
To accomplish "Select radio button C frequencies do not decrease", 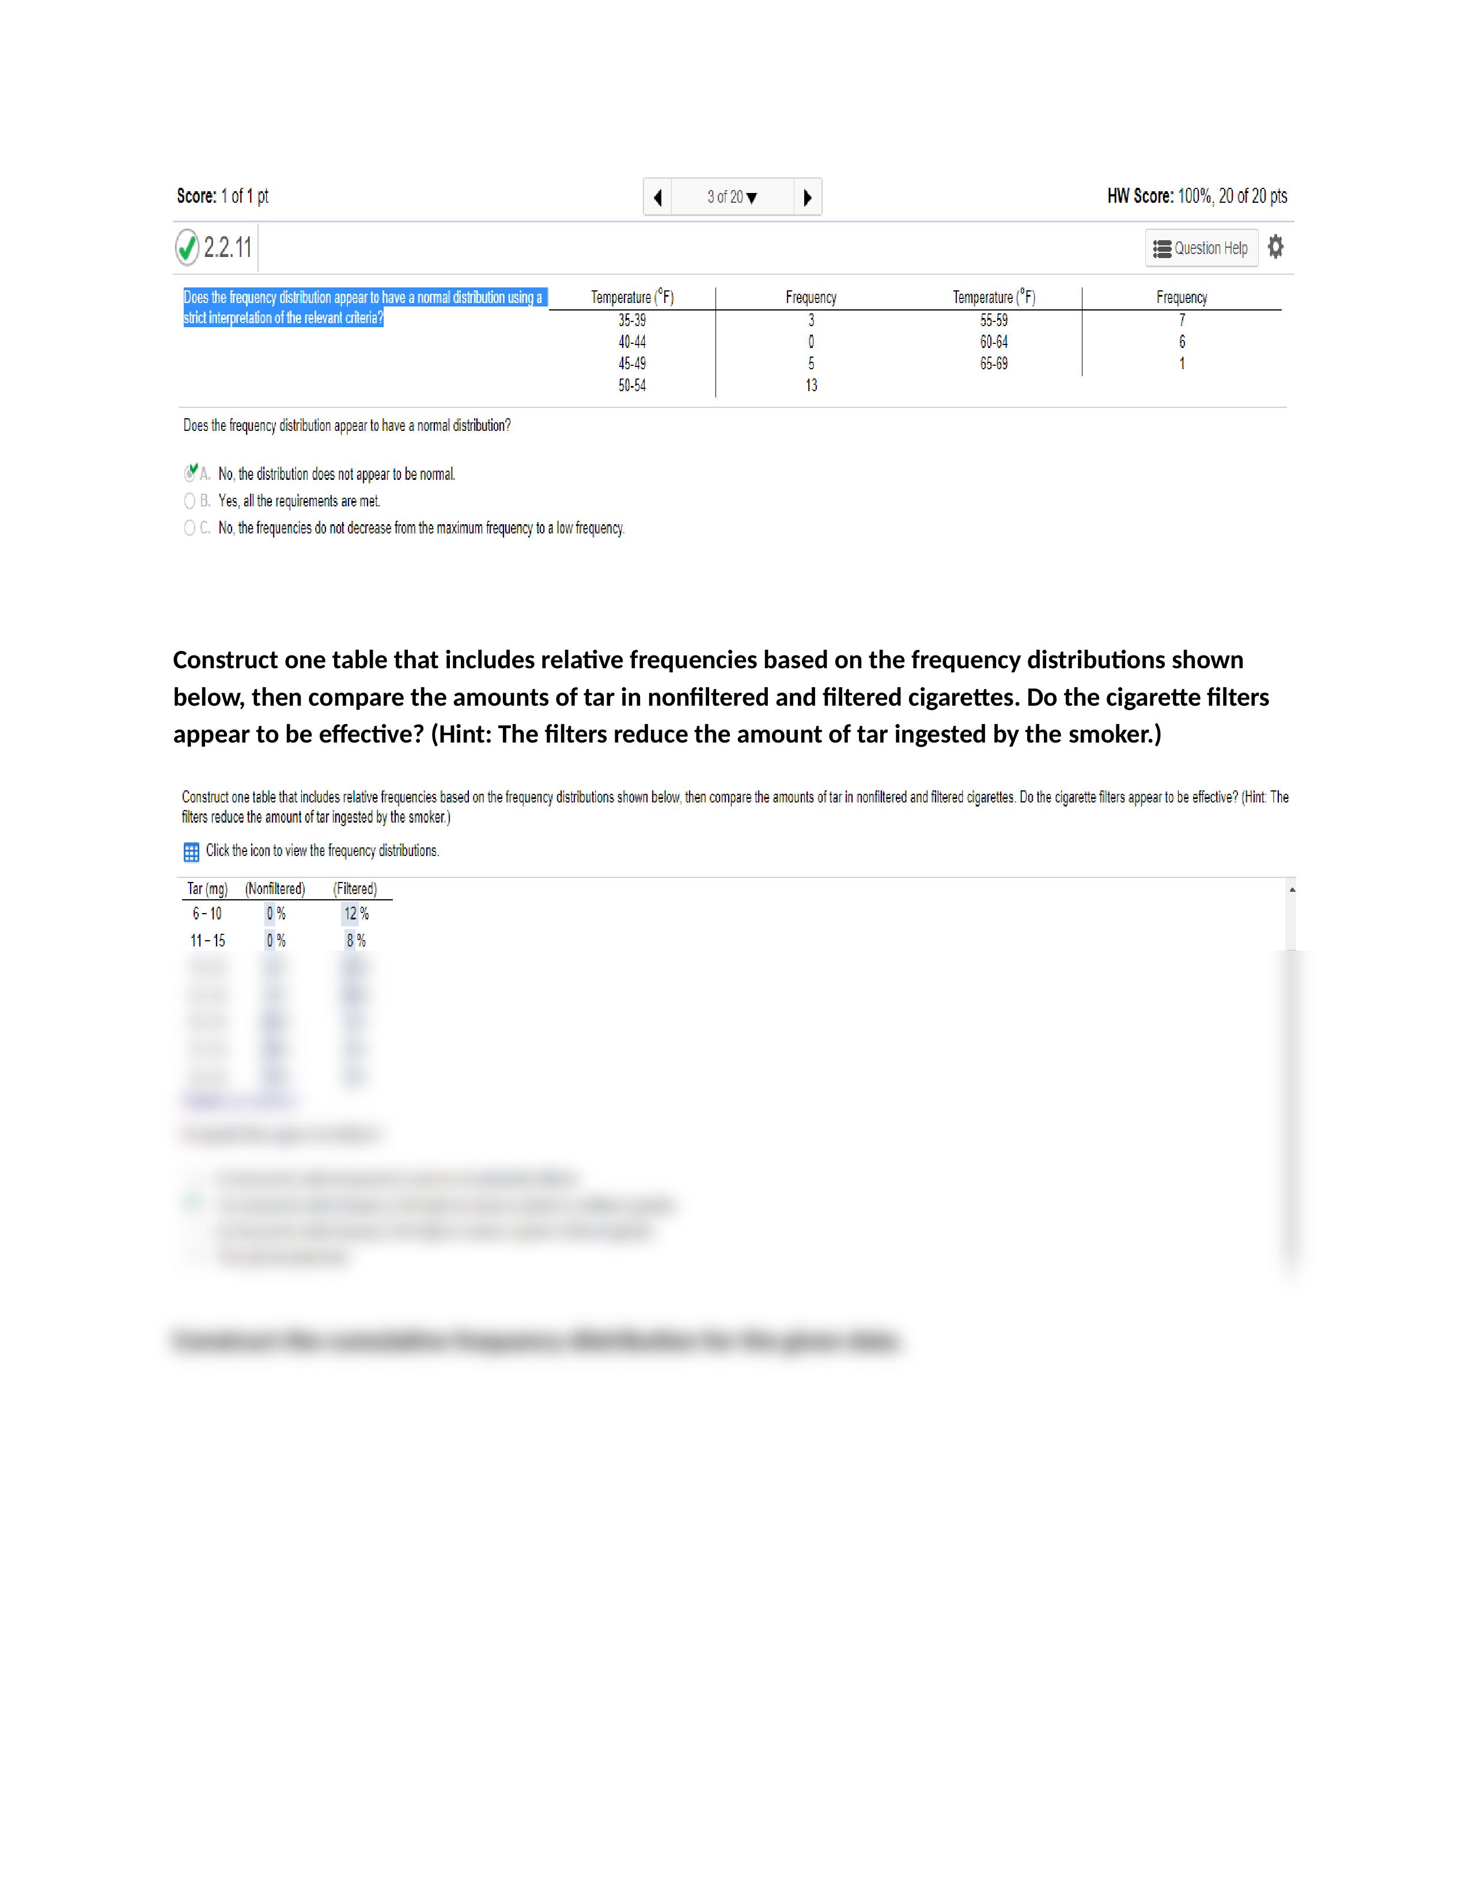I will (x=185, y=529).
